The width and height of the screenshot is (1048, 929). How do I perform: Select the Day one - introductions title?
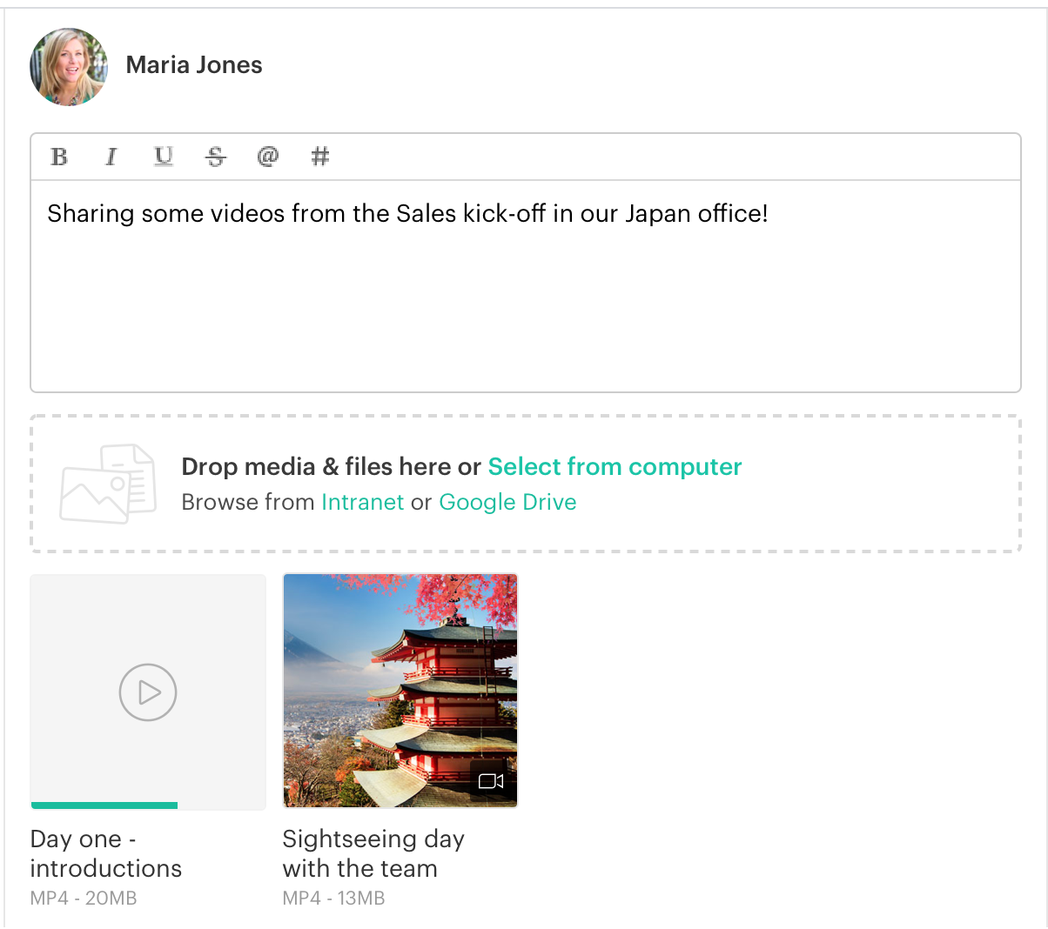(105, 853)
